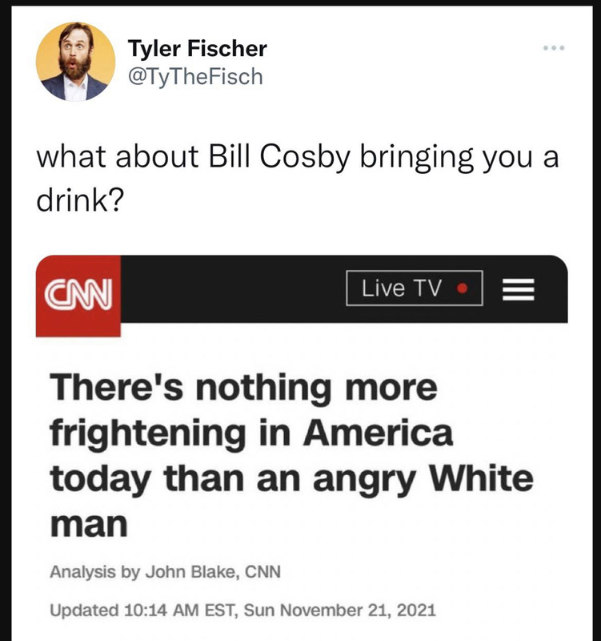Open Tyler Fischer's profile avatar picture
The image size is (601, 641).
pos(75,62)
